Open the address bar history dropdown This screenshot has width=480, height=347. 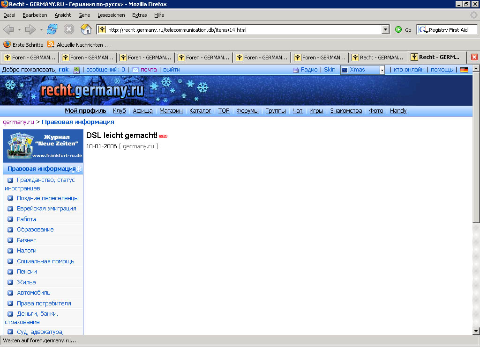pyautogui.click(x=385, y=29)
